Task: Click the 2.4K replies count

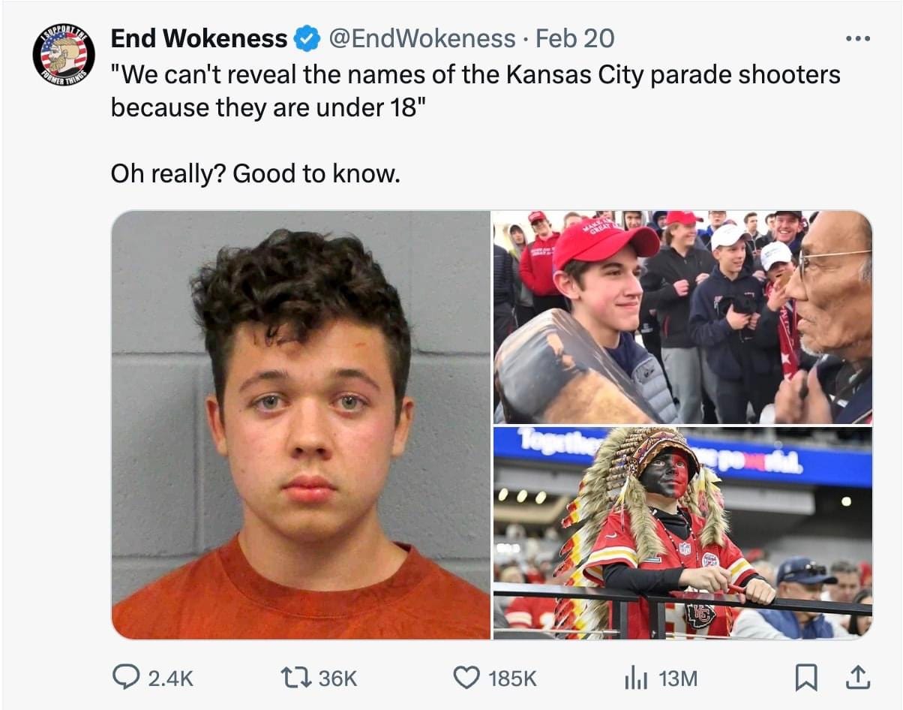Action: 171,679
